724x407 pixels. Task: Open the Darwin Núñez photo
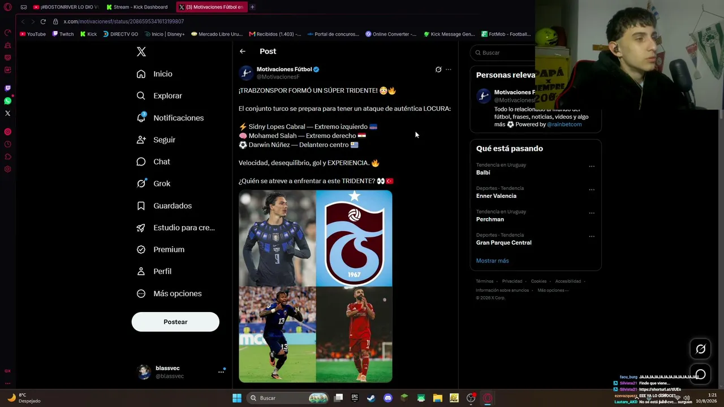[x=277, y=238]
